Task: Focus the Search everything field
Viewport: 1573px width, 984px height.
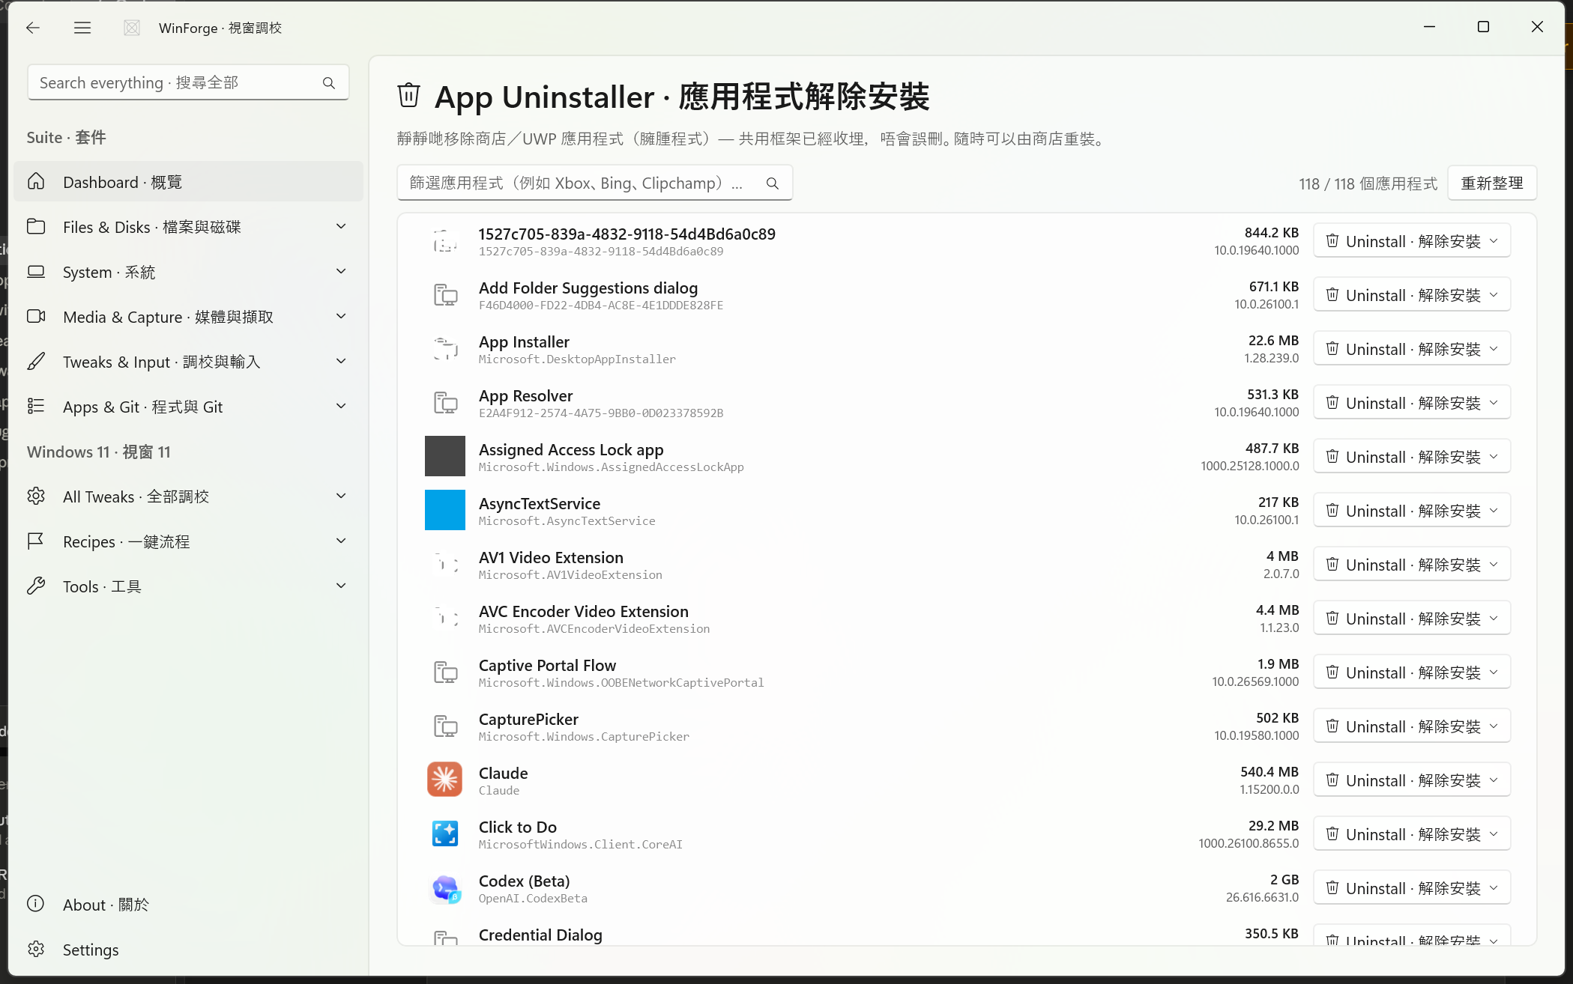Action: coord(188,82)
